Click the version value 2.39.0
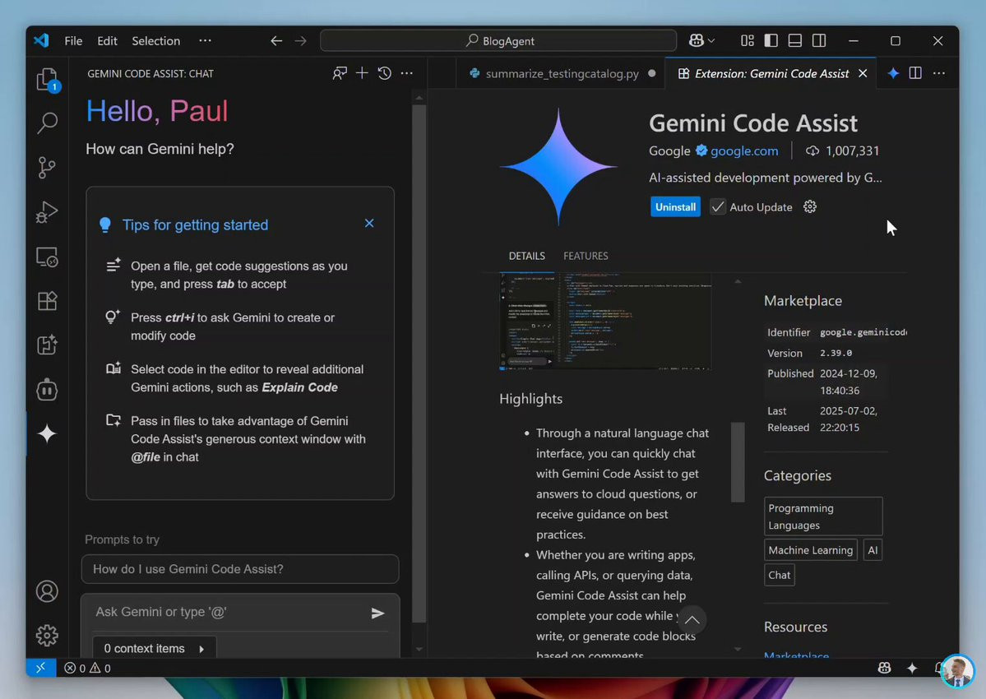 [x=836, y=354]
